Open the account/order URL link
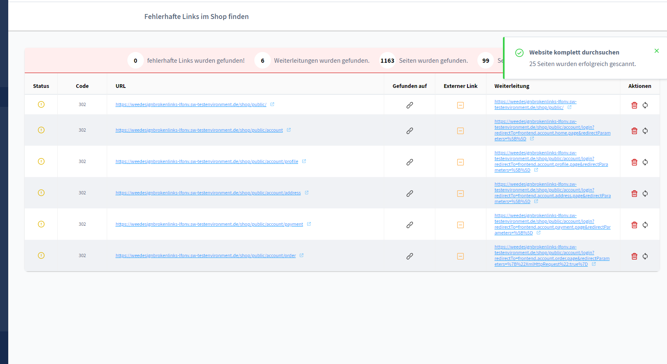 click(206, 255)
